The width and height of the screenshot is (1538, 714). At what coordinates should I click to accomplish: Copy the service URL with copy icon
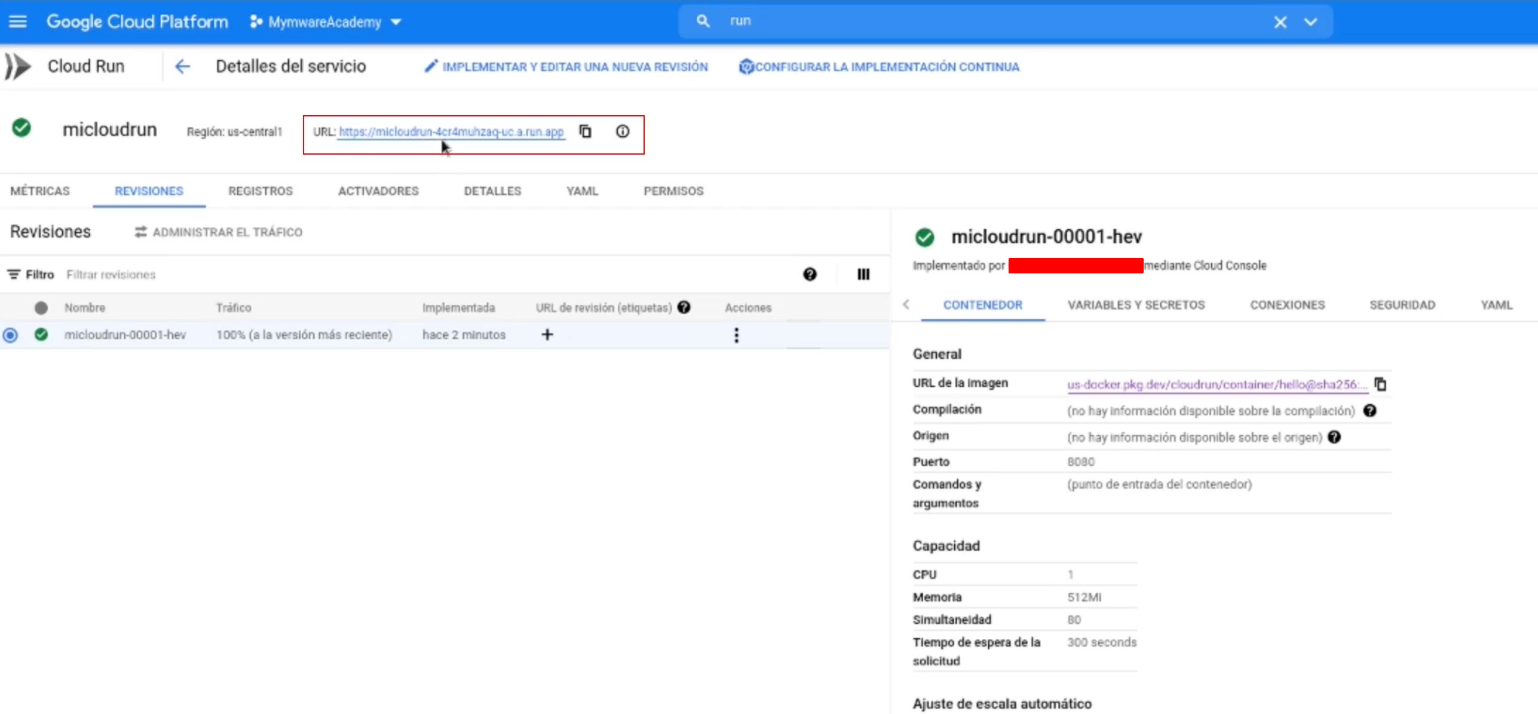coord(586,131)
